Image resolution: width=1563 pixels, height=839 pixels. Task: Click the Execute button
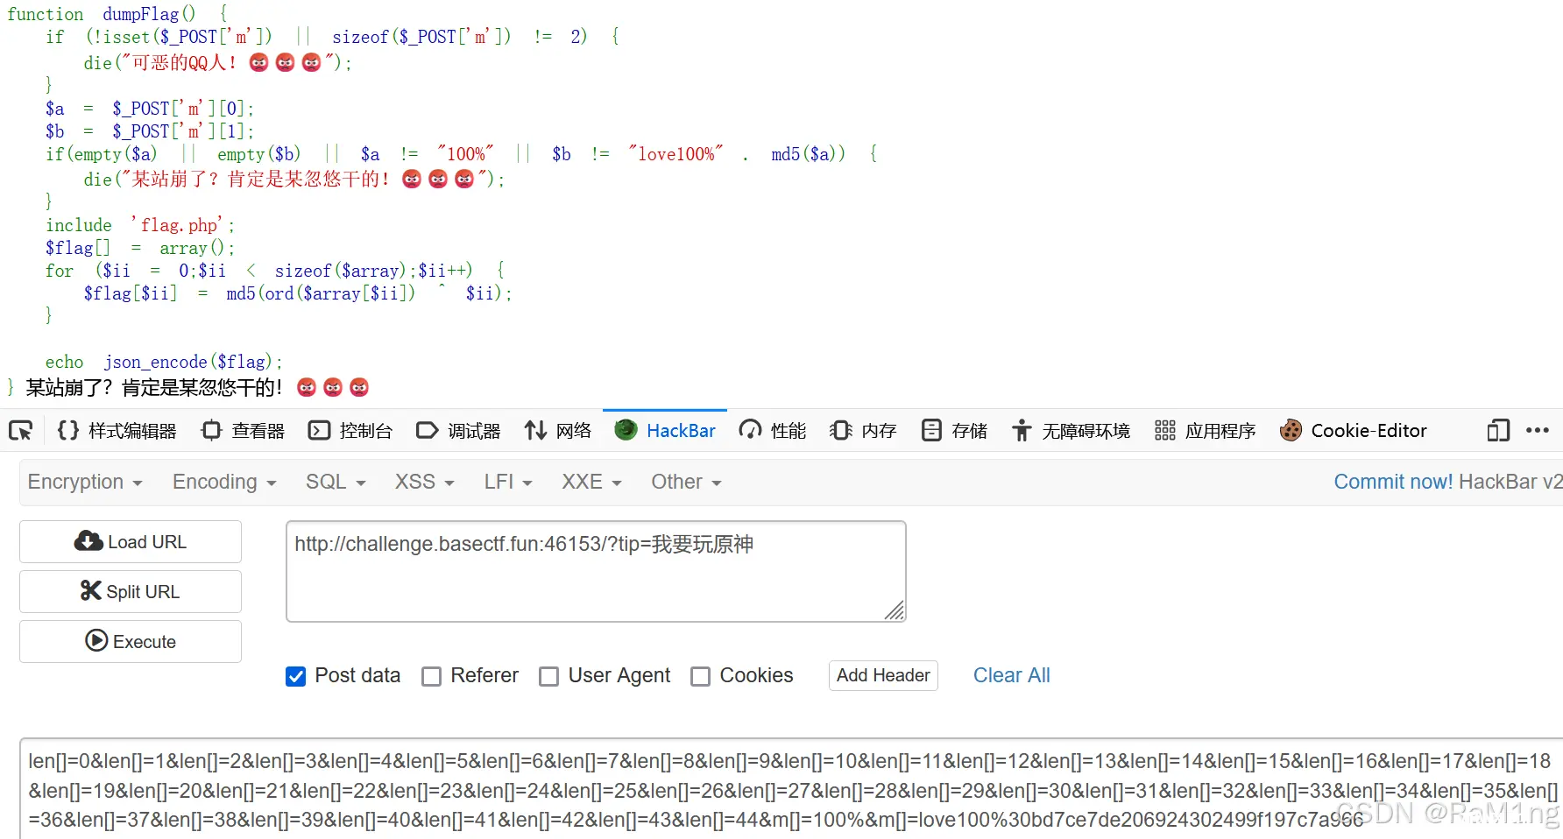point(131,642)
